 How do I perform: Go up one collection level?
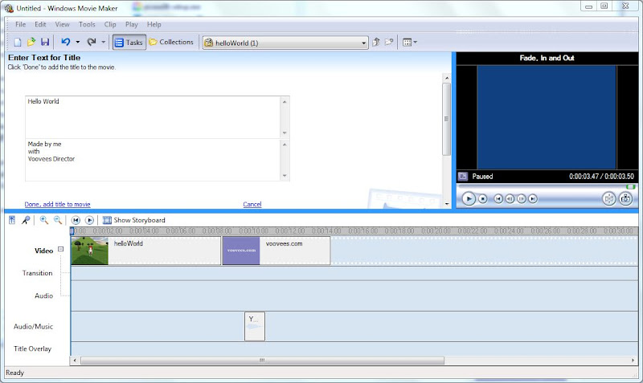[x=376, y=42]
